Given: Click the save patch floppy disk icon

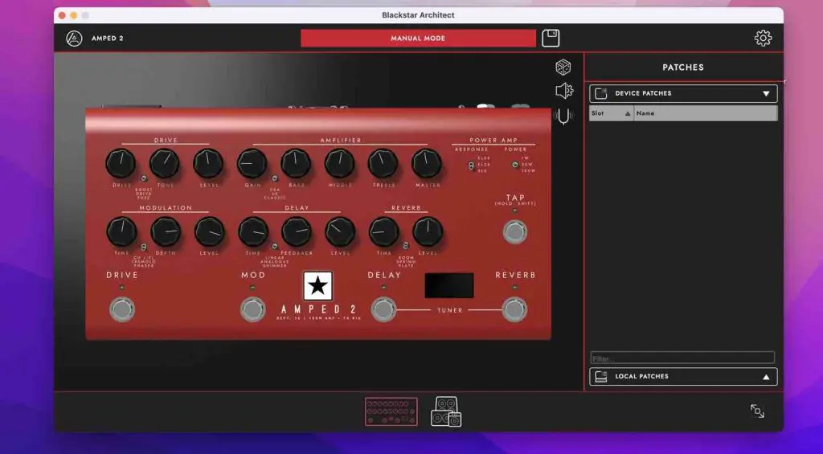Looking at the screenshot, I should pos(551,38).
